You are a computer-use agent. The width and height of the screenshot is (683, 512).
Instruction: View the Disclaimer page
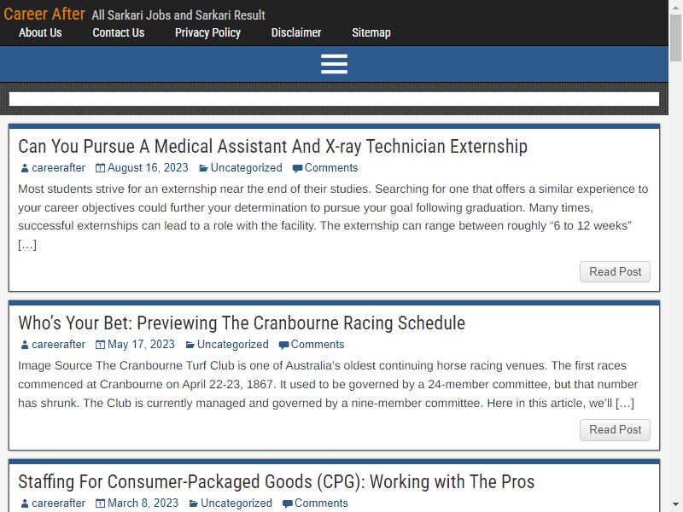tap(296, 32)
